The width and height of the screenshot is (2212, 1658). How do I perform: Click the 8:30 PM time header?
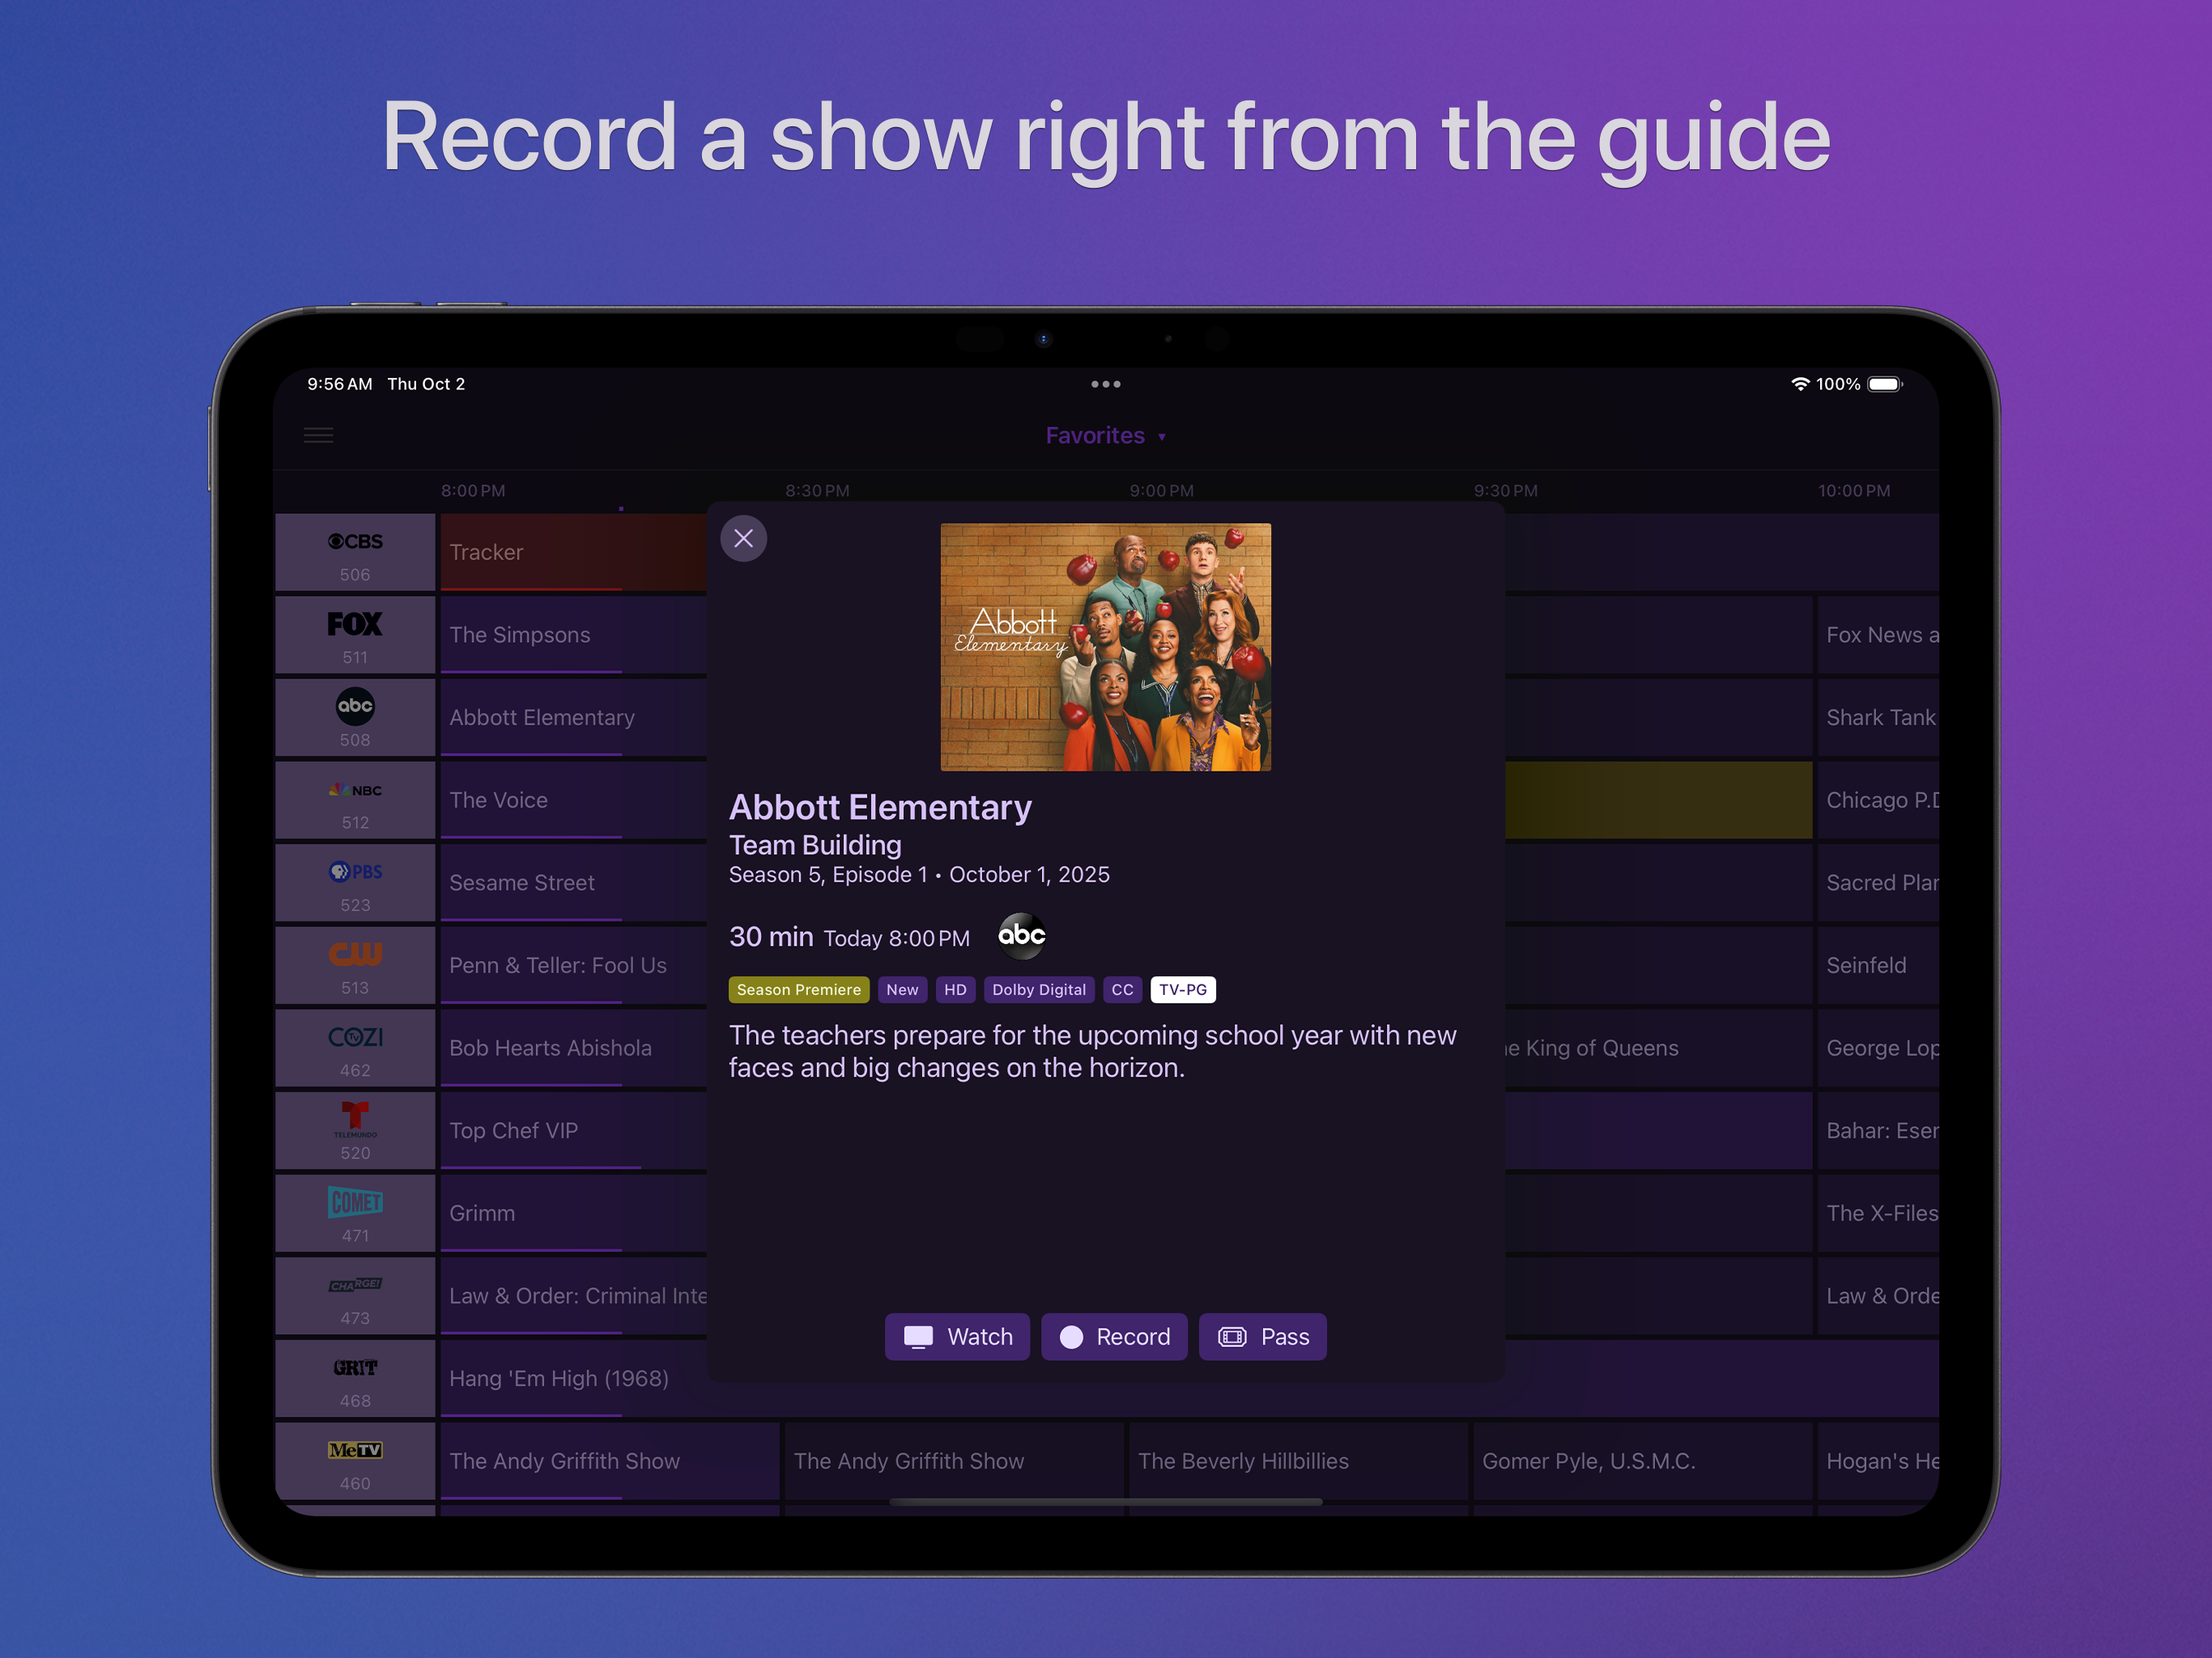[x=817, y=491]
